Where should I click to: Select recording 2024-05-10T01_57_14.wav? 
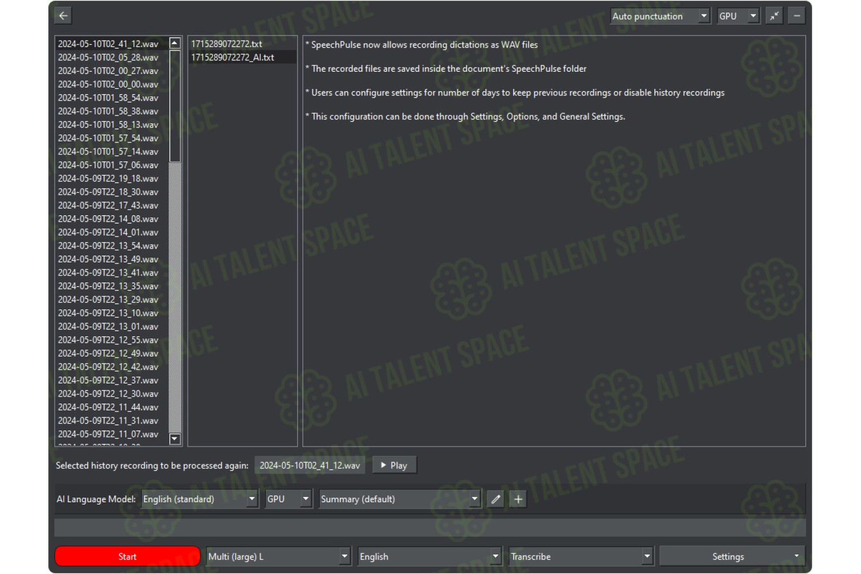[x=112, y=152]
